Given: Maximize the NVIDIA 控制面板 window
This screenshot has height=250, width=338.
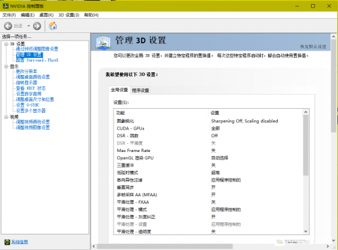Looking at the screenshot, I should (313, 6).
